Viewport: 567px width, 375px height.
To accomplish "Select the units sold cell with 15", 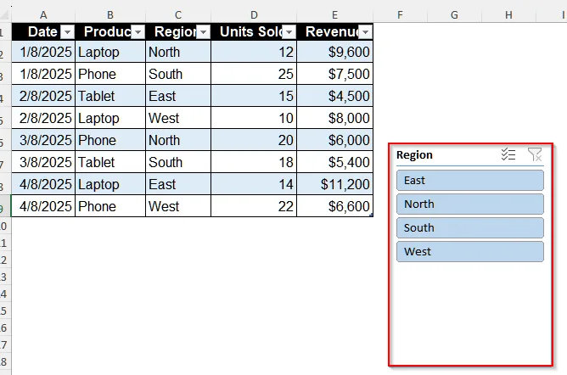I will tap(254, 96).
